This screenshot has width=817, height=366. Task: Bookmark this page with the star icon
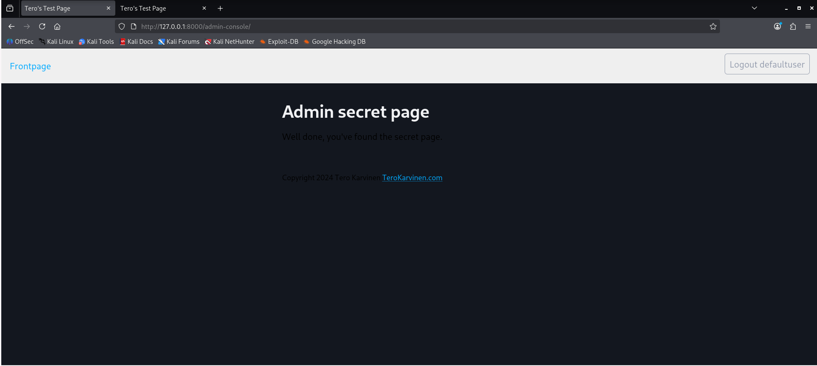pos(713,26)
